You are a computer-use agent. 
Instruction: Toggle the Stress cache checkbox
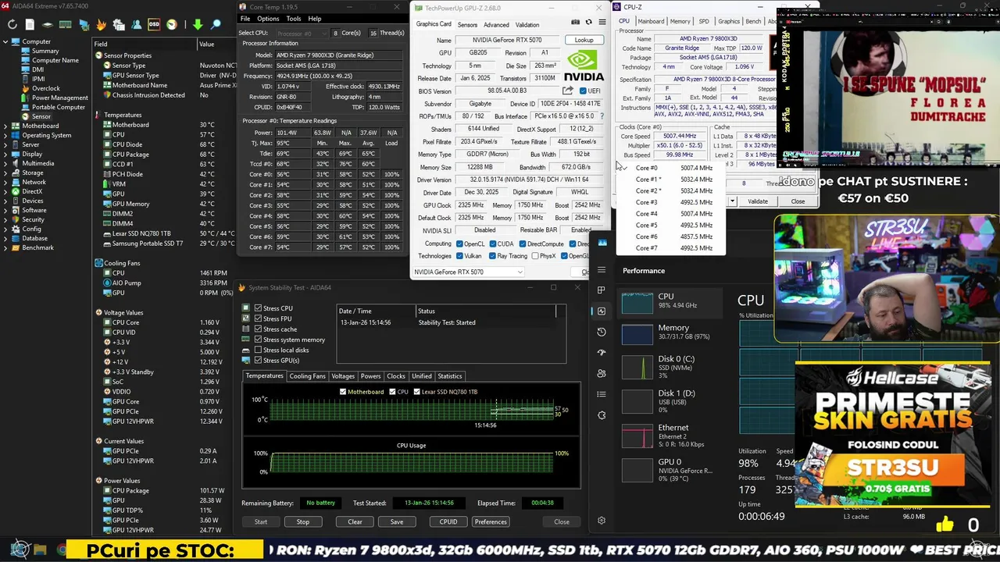click(x=258, y=329)
